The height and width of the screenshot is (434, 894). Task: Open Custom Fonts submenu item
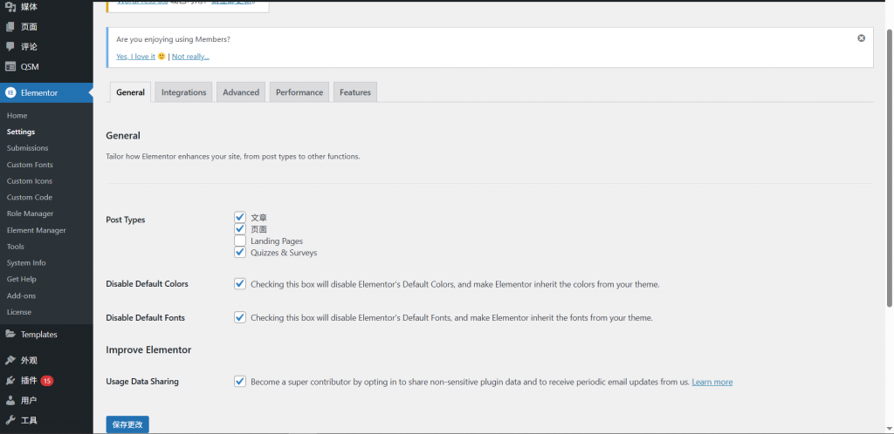click(30, 165)
